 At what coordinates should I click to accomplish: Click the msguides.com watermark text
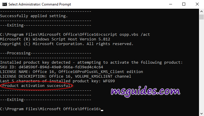(145, 91)
